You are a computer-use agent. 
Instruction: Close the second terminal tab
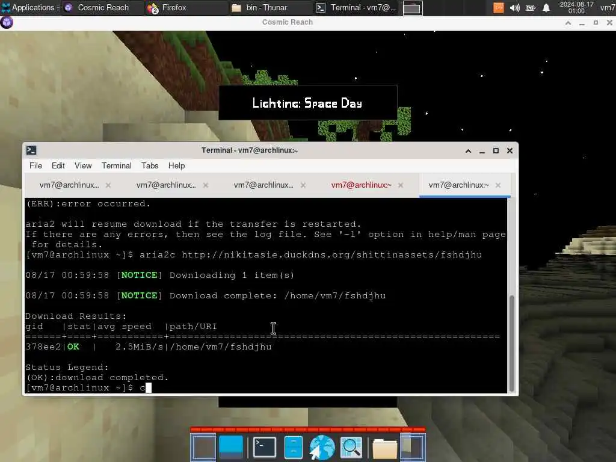tap(206, 185)
